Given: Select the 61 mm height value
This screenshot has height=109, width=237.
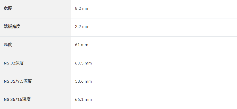Looking at the screenshot, I should point(81,45).
